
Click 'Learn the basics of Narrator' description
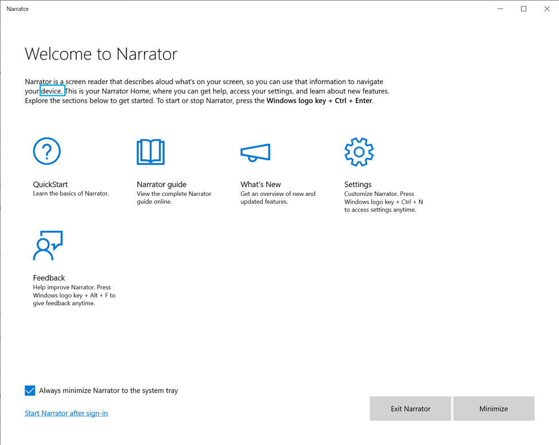click(x=71, y=194)
